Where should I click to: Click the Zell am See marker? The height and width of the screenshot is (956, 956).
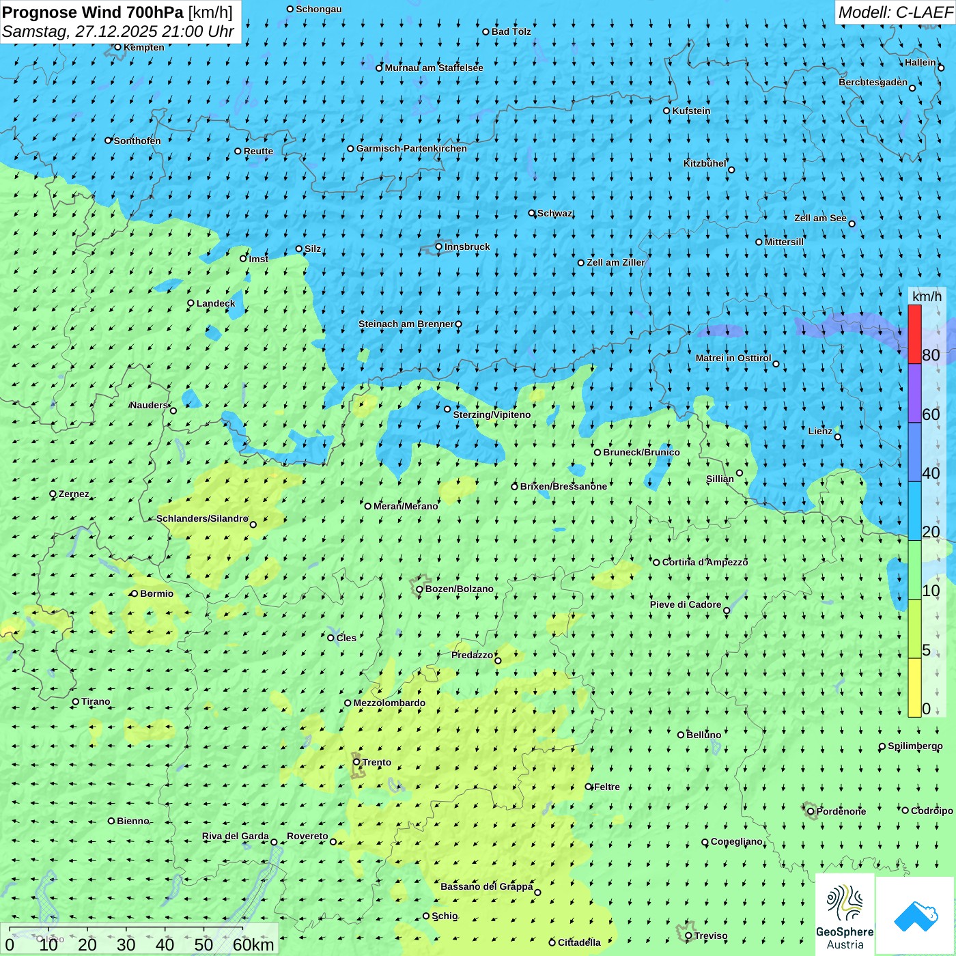point(852,224)
